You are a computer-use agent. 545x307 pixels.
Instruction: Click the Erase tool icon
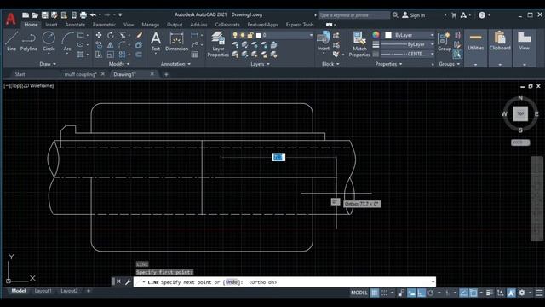pyautogui.click(x=139, y=35)
